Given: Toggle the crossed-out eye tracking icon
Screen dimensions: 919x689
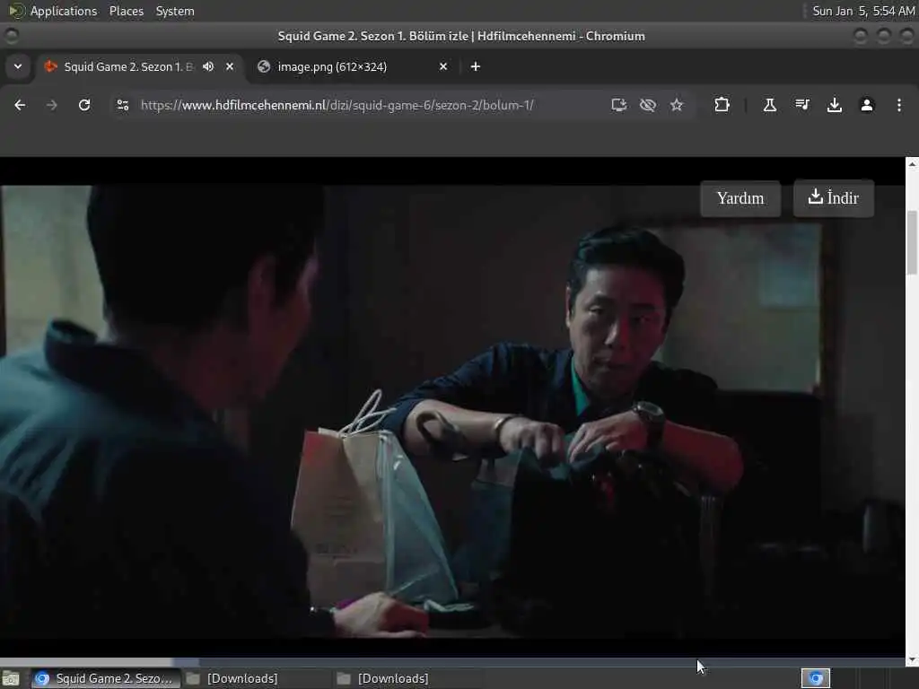Looking at the screenshot, I should point(648,105).
